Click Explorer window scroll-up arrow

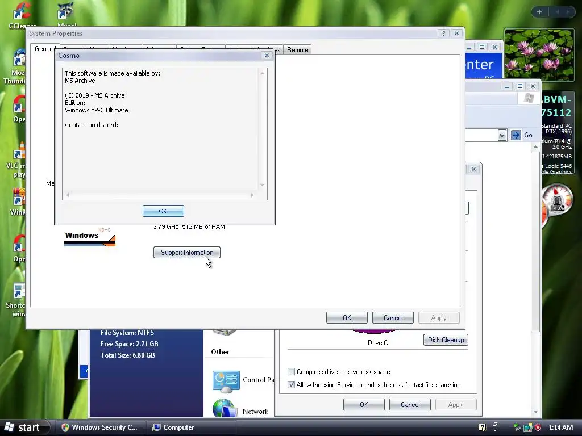click(535, 147)
